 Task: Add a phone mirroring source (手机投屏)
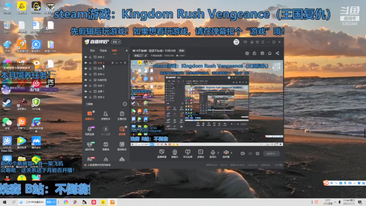pyautogui.click(x=188, y=154)
